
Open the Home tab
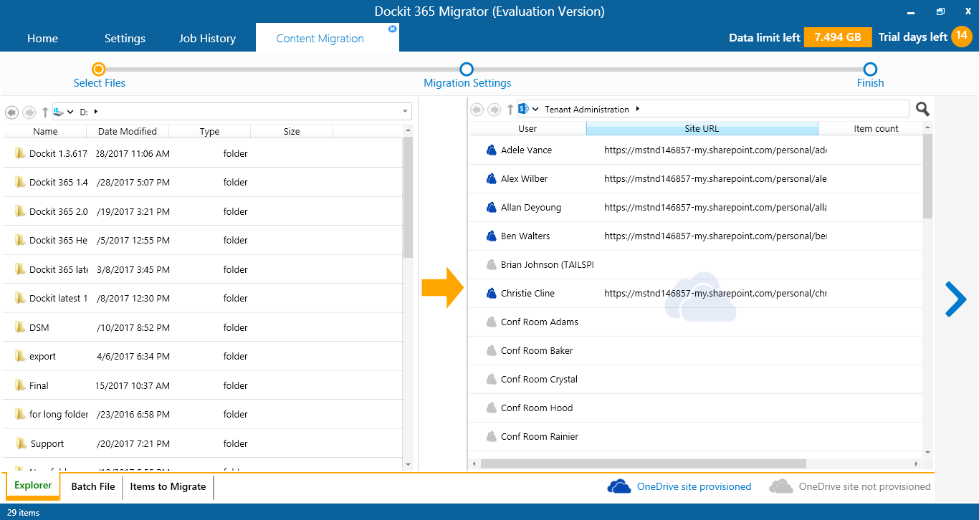(x=42, y=39)
